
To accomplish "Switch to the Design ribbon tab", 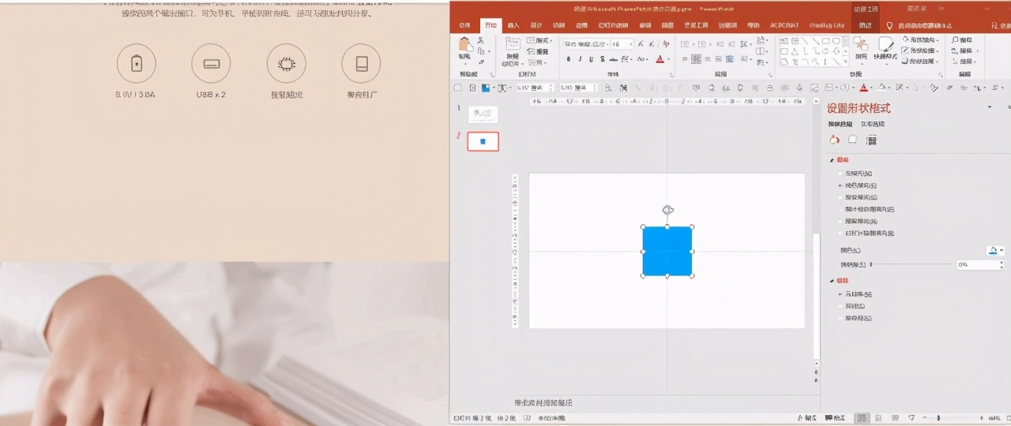I will click(x=536, y=25).
